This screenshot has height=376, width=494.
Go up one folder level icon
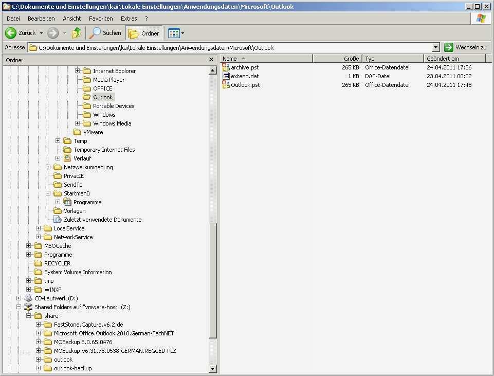76,33
